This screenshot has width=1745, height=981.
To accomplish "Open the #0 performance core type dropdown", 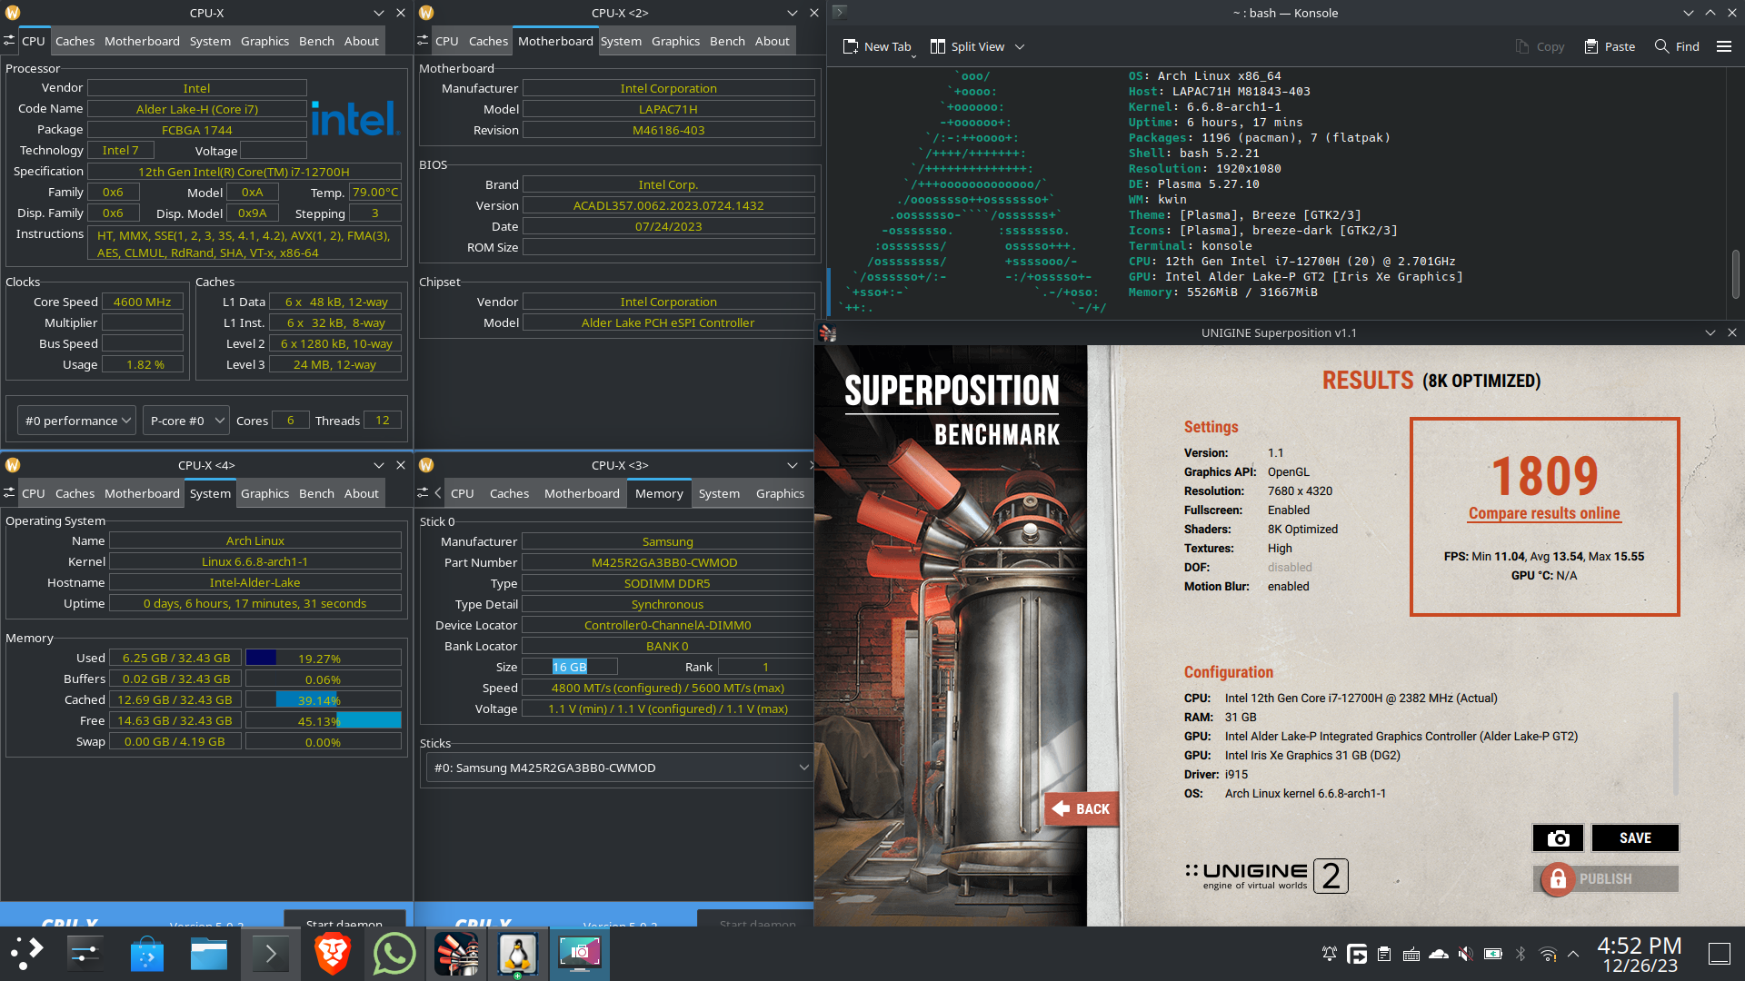I will [x=76, y=421].
